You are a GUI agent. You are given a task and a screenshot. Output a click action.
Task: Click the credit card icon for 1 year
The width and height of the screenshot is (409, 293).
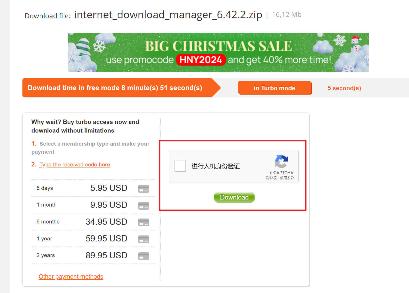(x=143, y=239)
